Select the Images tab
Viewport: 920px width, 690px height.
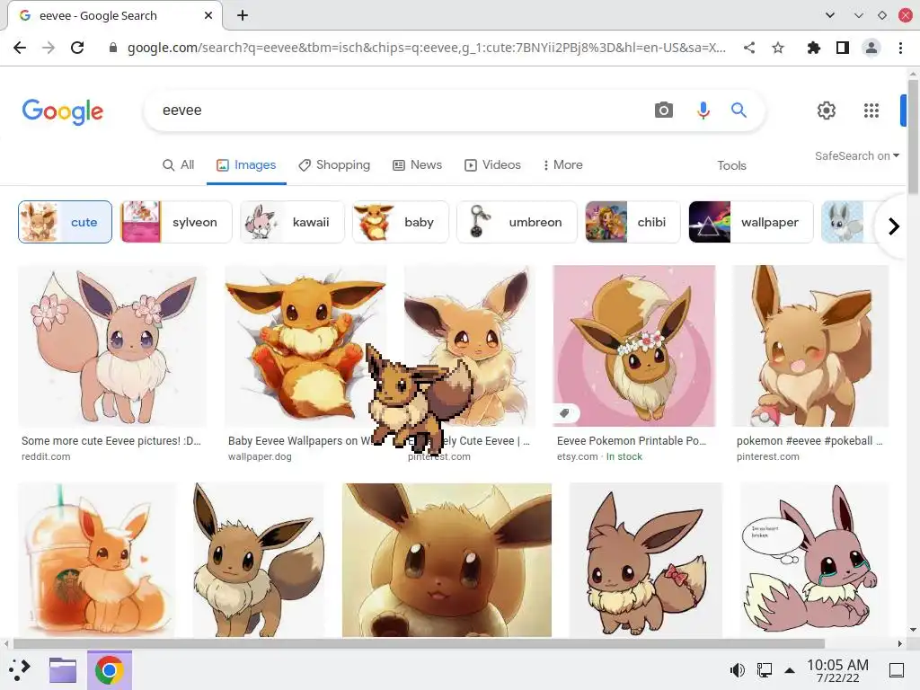246,165
